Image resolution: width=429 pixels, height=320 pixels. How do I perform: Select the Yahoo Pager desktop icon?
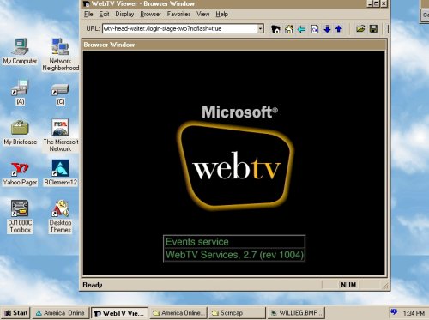pyautogui.click(x=20, y=173)
